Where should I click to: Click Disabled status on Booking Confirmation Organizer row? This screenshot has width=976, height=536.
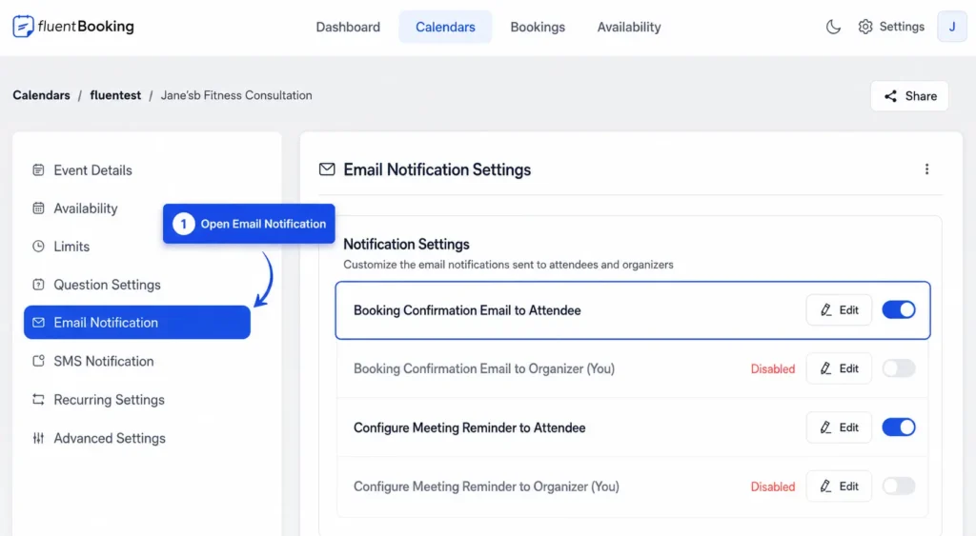coord(772,368)
